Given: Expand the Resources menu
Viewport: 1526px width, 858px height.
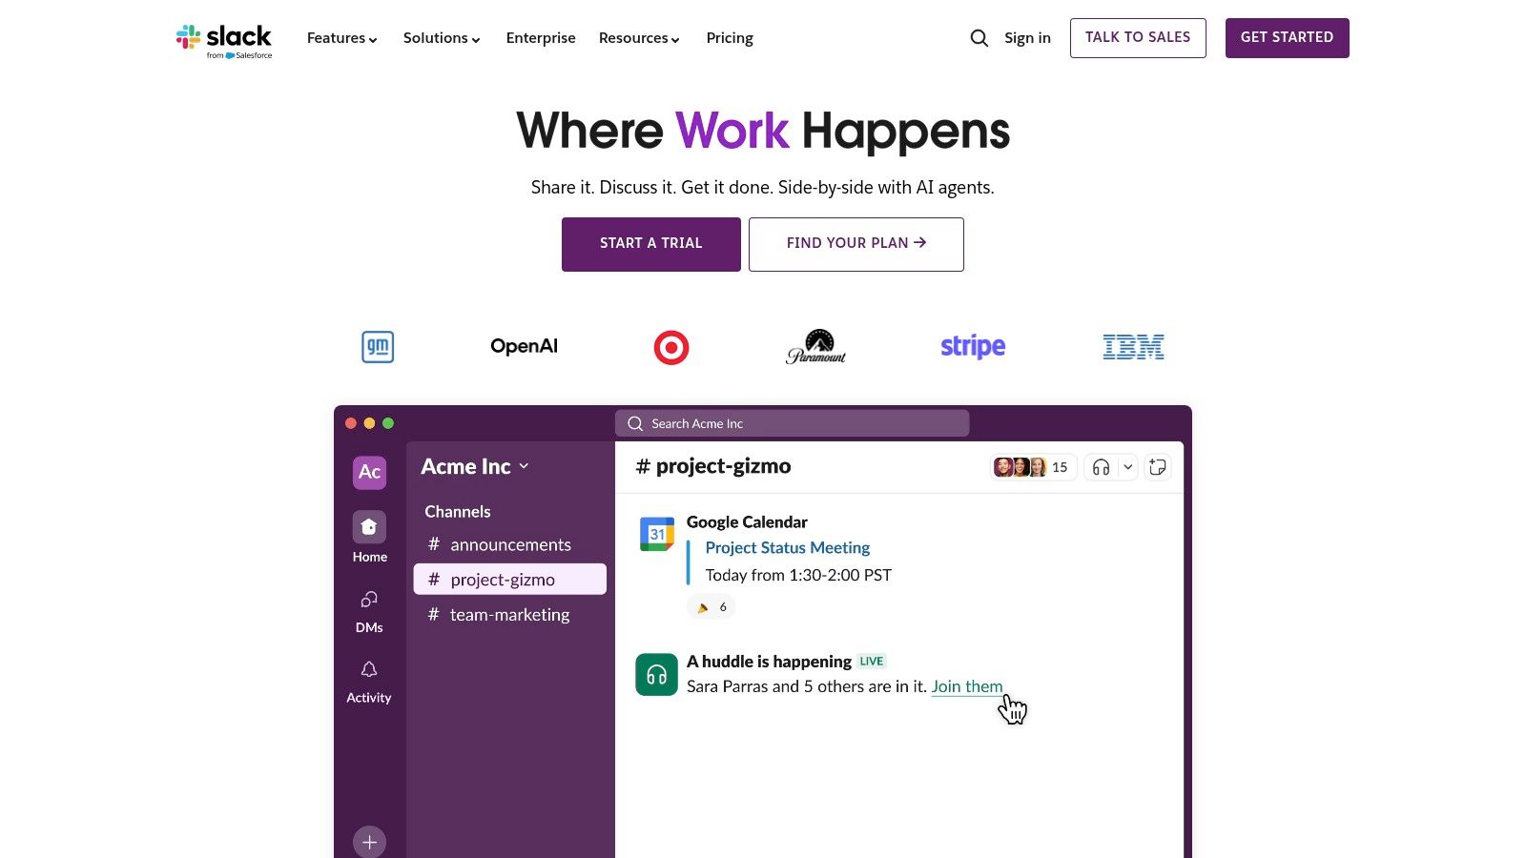Looking at the screenshot, I should pyautogui.click(x=639, y=38).
